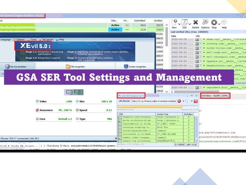Click the Verified column header
This screenshot has height=185, width=246.
coord(158,21)
